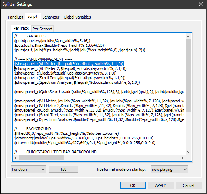Confirm settings with the OK button

click(133, 185)
